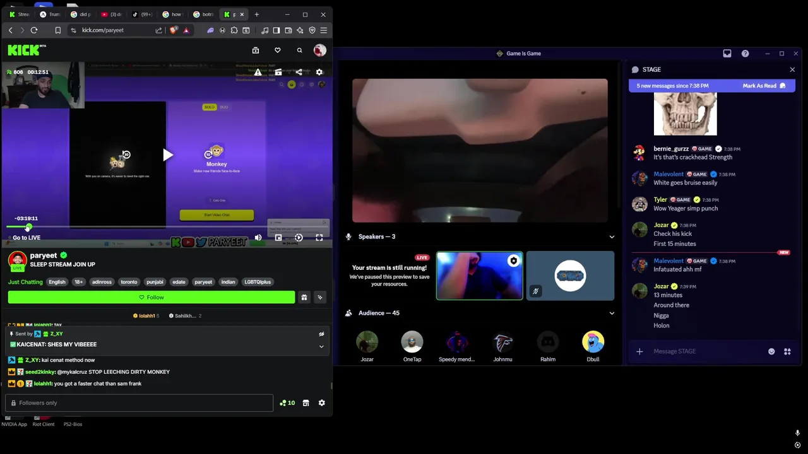Select the punjabi tag
Screen dimensions: 808x454
click(155, 282)
